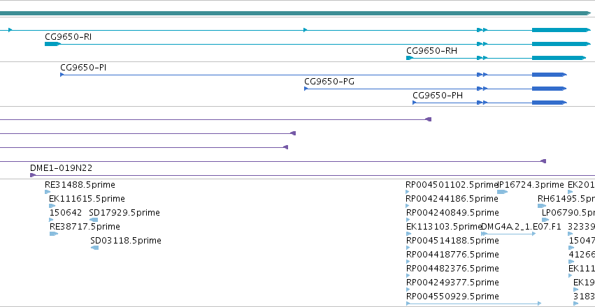Click the SD03118.5prime EST label
This screenshot has width=595, height=307.
pyautogui.click(x=126, y=241)
